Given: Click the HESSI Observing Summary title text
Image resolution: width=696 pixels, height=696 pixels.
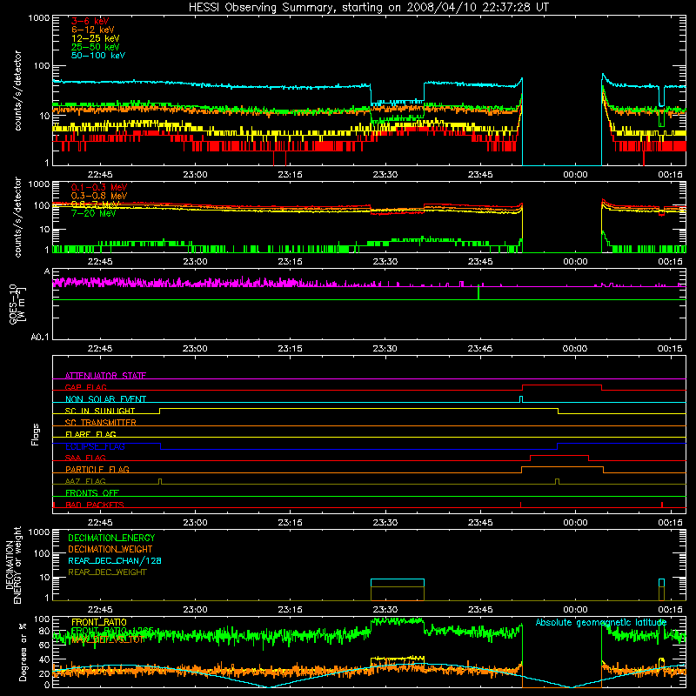Looking at the screenshot, I should click(368, 8).
